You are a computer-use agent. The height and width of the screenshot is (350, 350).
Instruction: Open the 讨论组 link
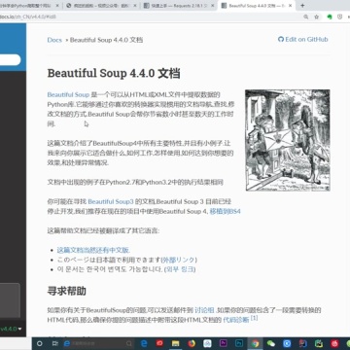coord(204,310)
